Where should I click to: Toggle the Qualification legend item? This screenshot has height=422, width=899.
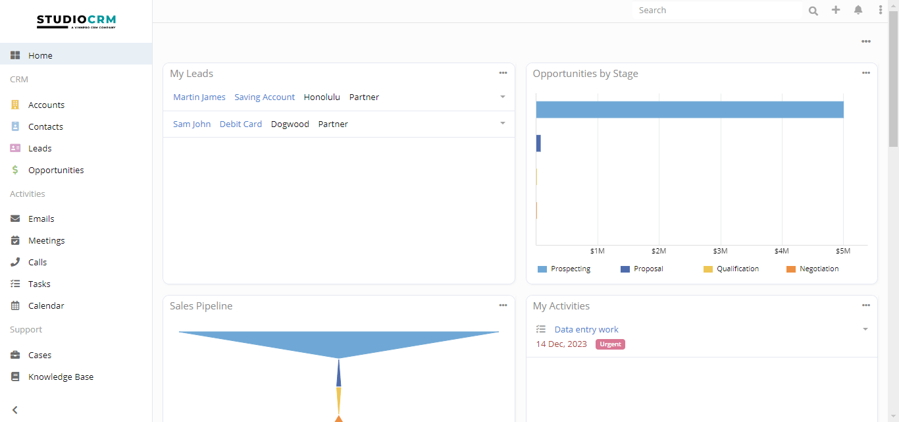point(731,269)
